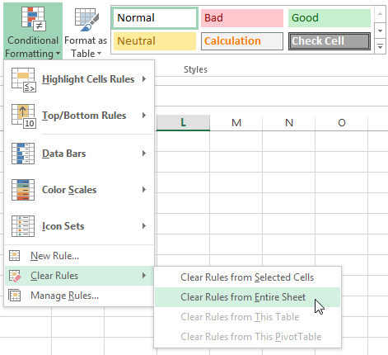This screenshot has width=388, height=355.
Task: Apply the Good cell style
Action: (330, 18)
